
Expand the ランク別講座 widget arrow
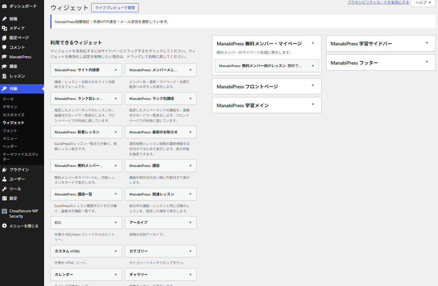click(x=190, y=98)
